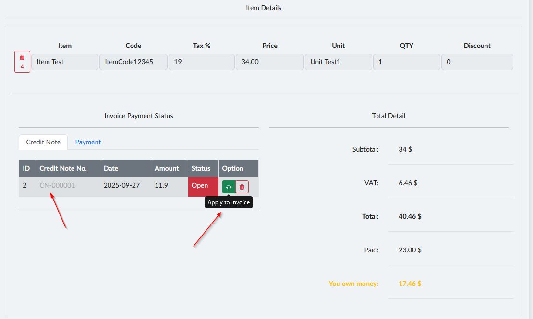Focus the ItemCode12345 code field
Viewport: 533px width, 319px height.
pyautogui.click(x=133, y=62)
